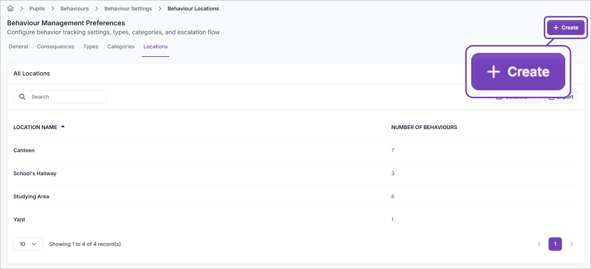Click the magnifier icon in search box
Image resolution: width=591 pixels, height=269 pixels.
[22, 97]
